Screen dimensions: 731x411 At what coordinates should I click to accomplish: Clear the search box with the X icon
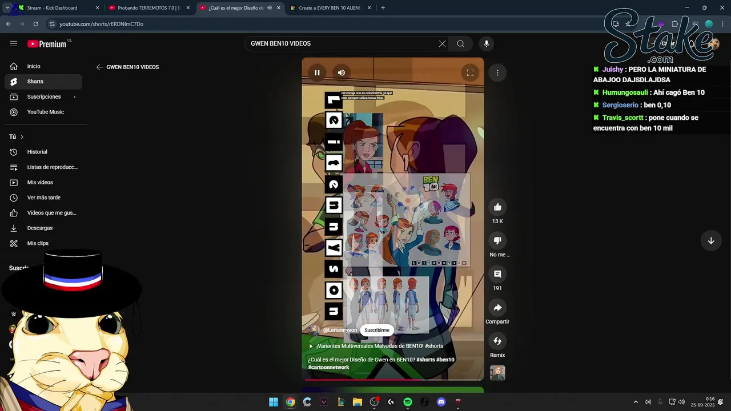[x=442, y=43]
